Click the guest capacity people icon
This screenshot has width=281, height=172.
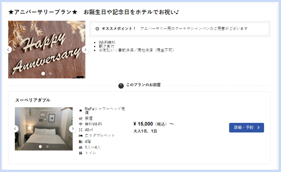81,147
